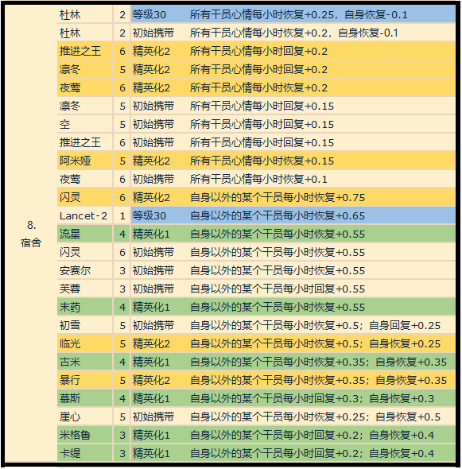Click 推进之王 in the 精英化2 row
This screenshot has width=462, height=469.
[x=85, y=51]
